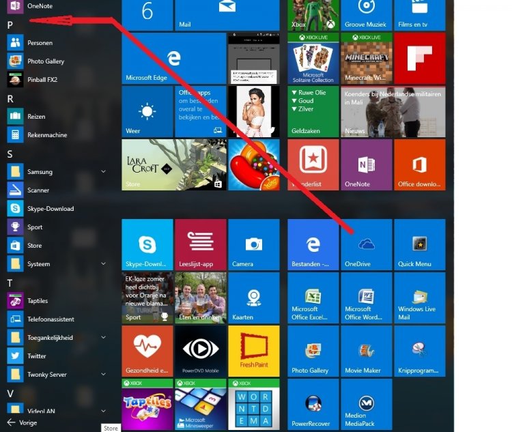Jump via letter S header
The width and height of the screenshot is (512, 432).
[x=10, y=154]
